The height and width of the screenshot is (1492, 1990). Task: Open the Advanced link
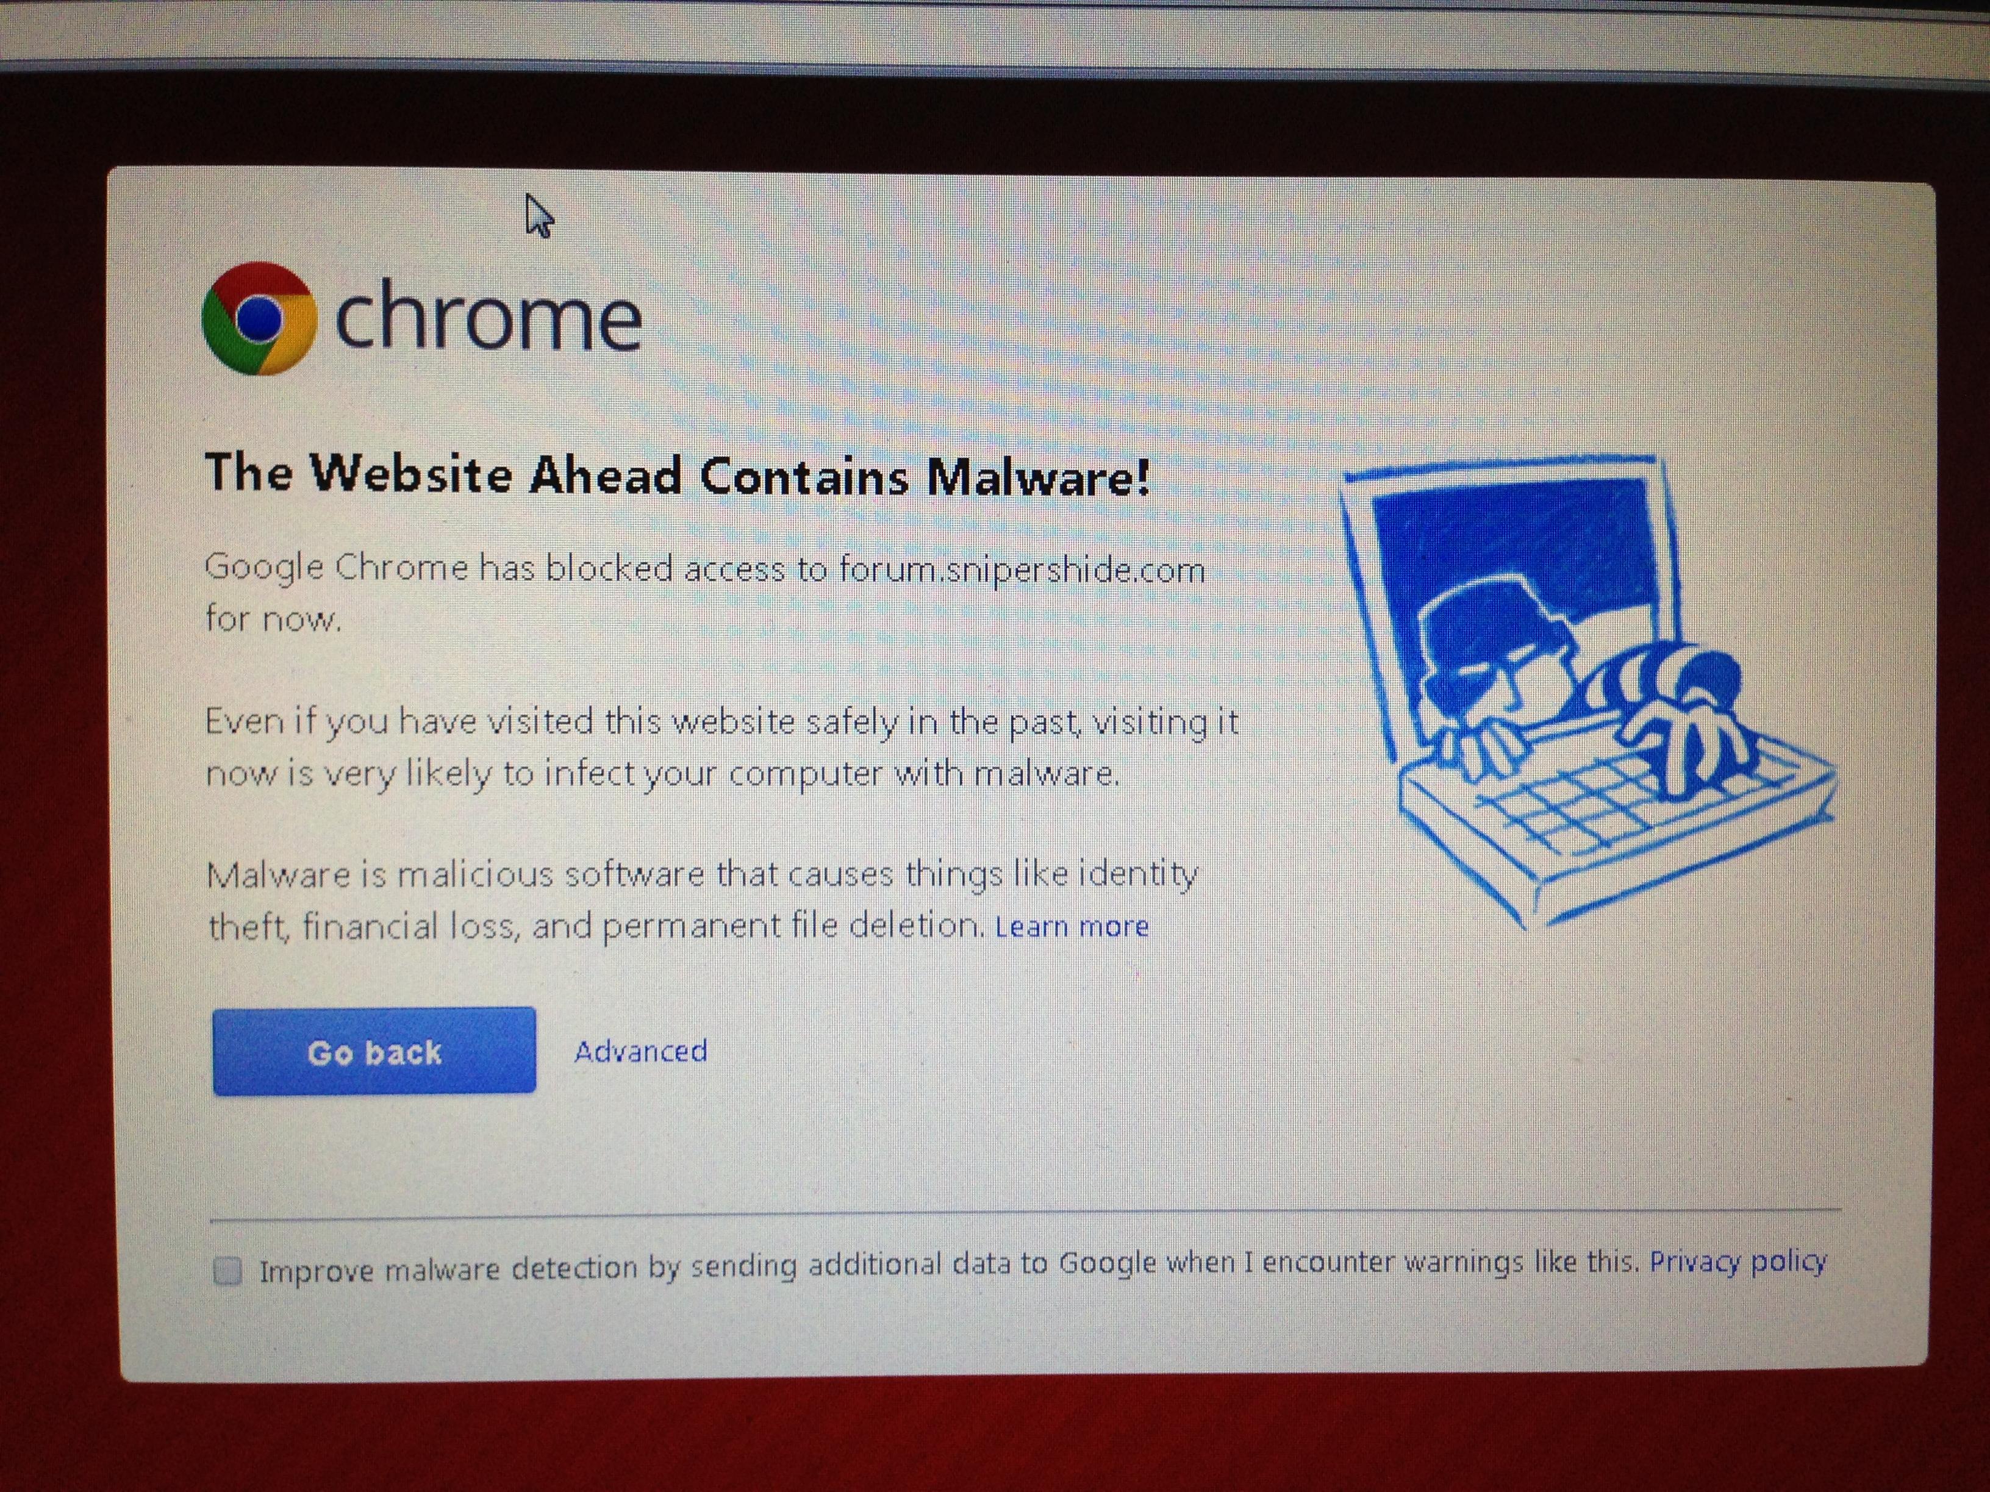coord(640,1051)
